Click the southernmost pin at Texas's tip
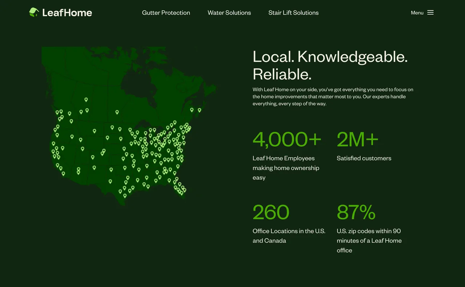This screenshot has width=465, height=287. pos(125,196)
